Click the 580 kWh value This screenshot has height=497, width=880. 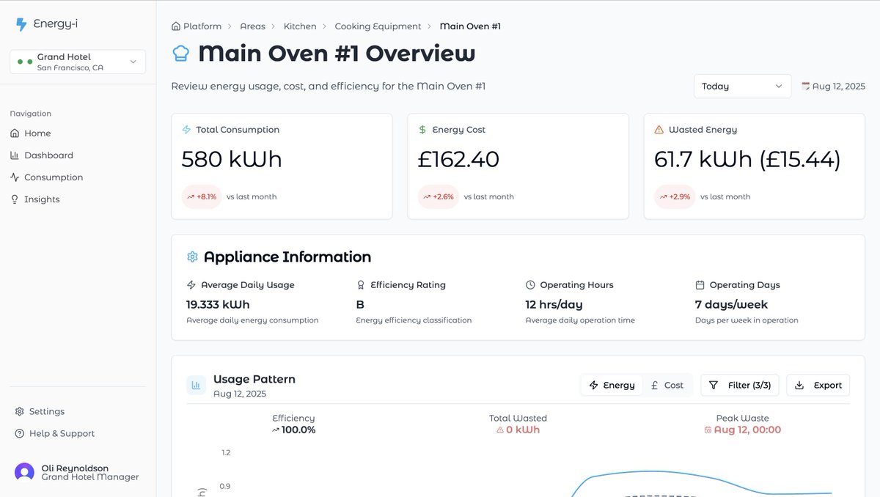232,159
